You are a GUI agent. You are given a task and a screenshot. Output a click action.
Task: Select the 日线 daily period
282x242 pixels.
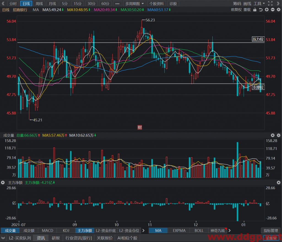point(26,4)
